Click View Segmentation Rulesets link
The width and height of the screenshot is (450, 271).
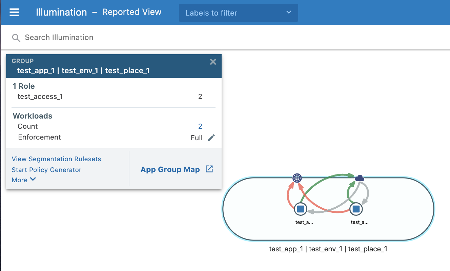(56, 159)
